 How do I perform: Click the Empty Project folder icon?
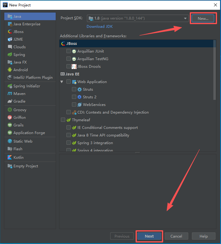[x=10, y=166]
